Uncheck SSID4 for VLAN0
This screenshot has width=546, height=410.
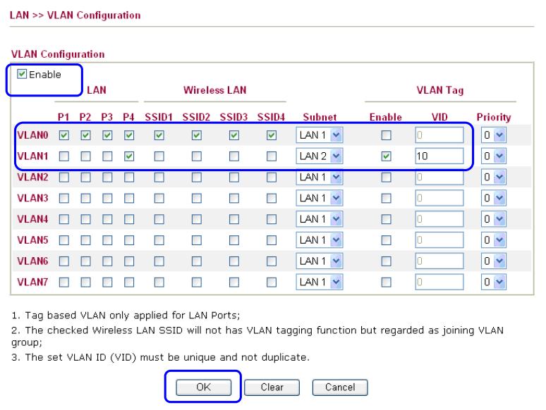click(272, 135)
